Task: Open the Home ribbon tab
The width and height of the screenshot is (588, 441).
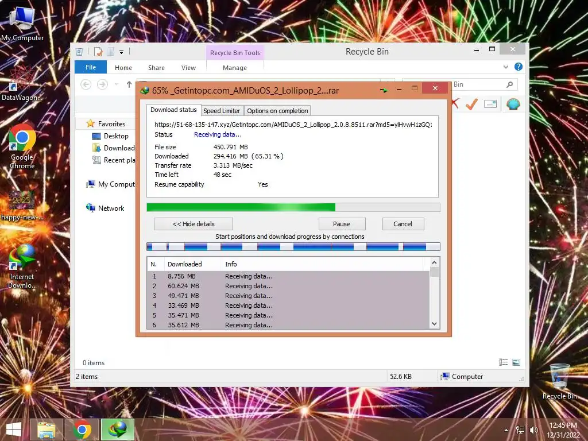Action: (123, 68)
